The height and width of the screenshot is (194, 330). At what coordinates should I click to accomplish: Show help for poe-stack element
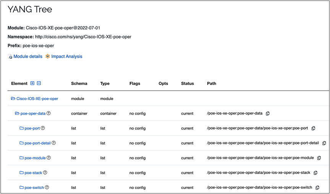click(x=45, y=172)
